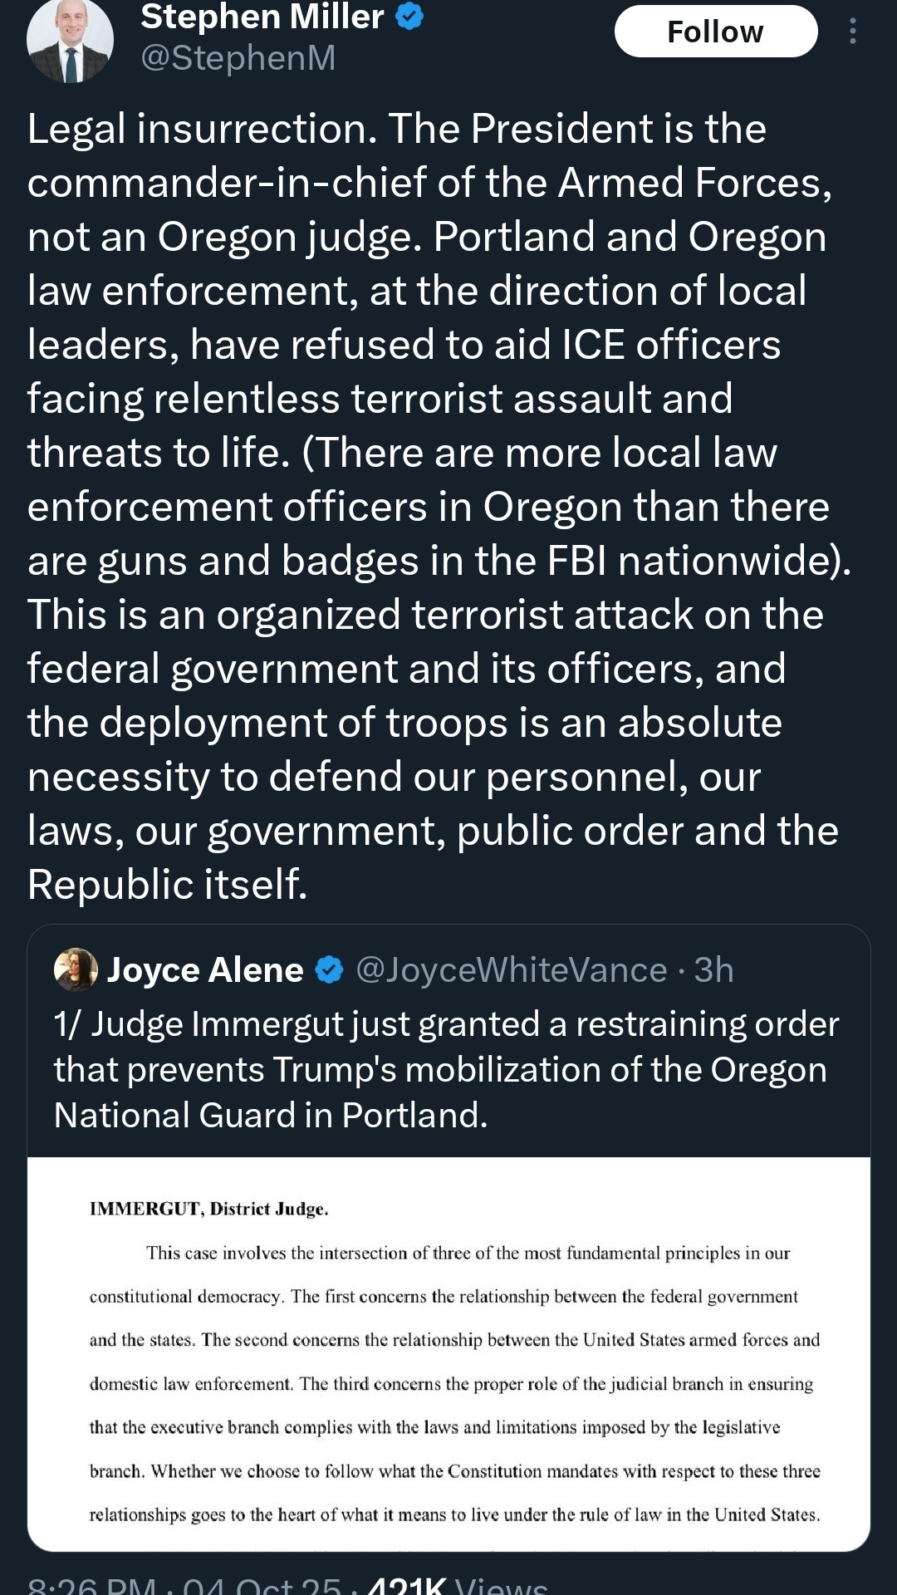897x1595 pixels.
Task: Tap Joyce Alene's small profile picture
Action: (x=76, y=969)
